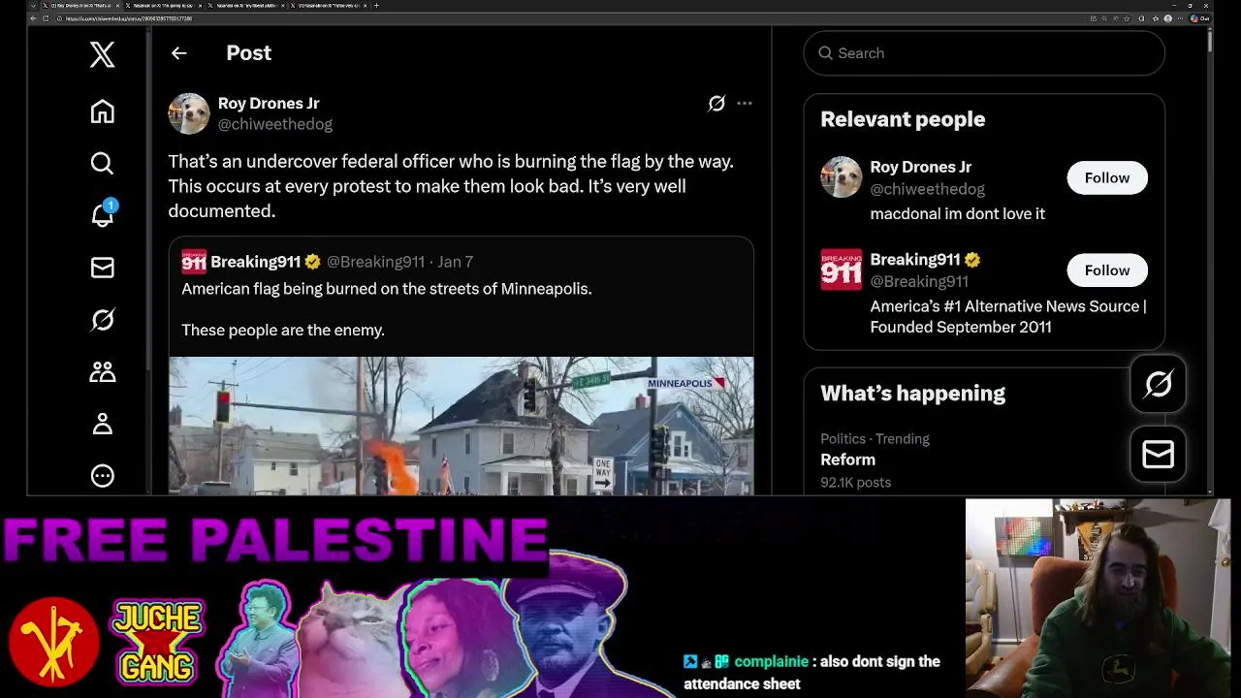
Task: Open Communities people icon in the sidebar
Action: pos(102,371)
